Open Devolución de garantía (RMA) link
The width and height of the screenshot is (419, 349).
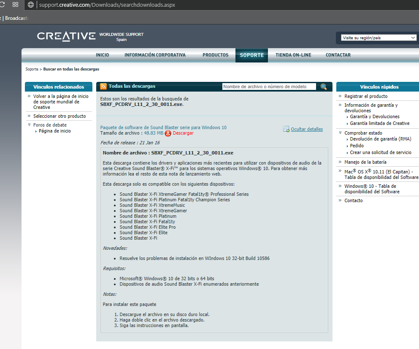[381, 139]
